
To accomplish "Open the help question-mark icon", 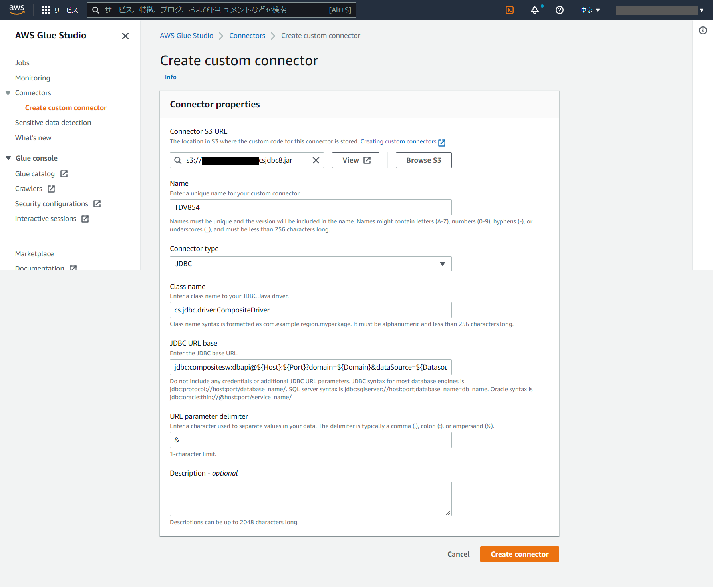I will coord(560,10).
